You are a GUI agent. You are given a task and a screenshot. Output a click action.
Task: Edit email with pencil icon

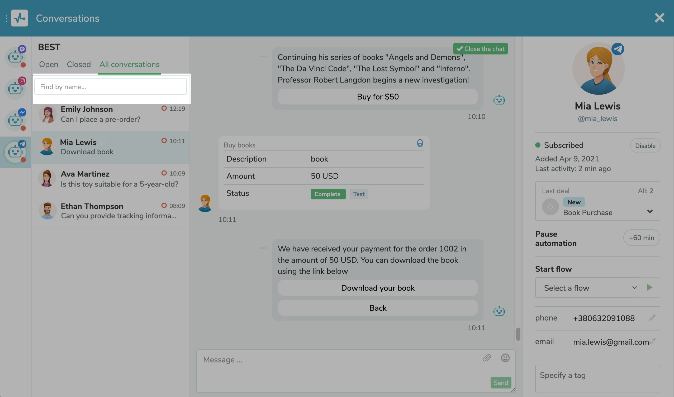tap(653, 341)
